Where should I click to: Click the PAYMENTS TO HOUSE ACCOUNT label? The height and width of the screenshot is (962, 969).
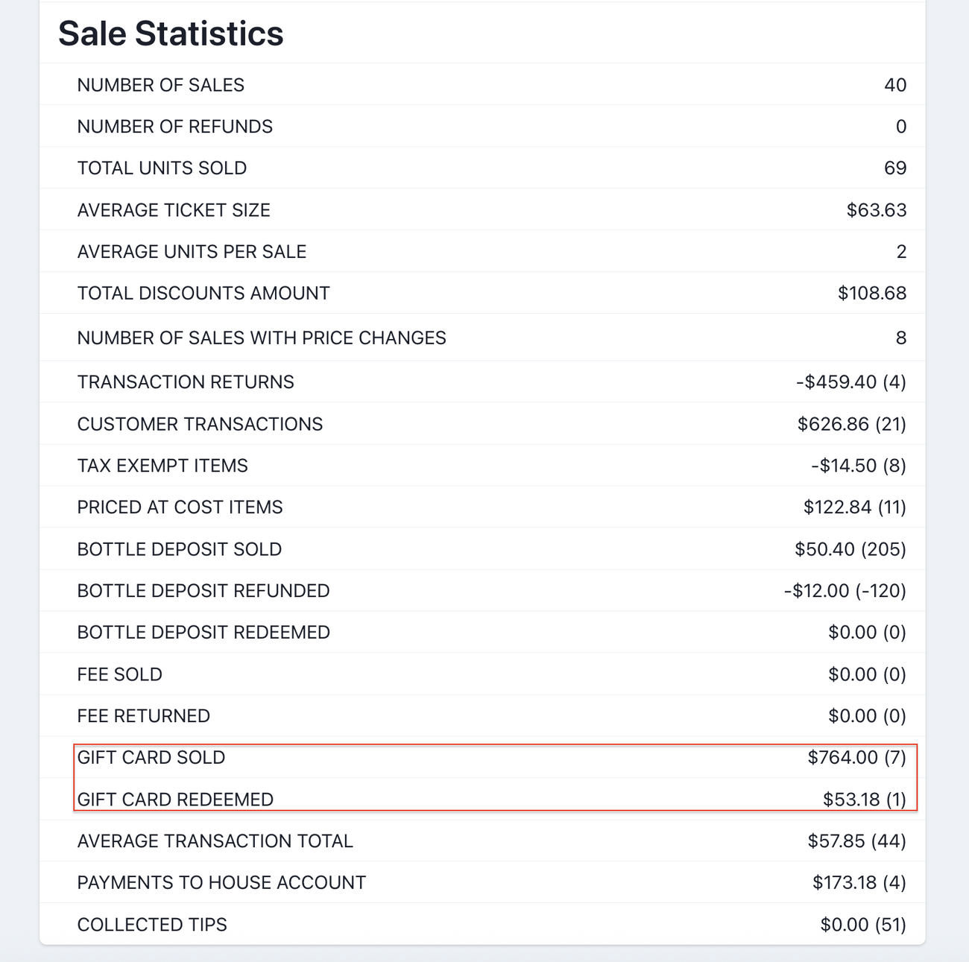pos(221,883)
